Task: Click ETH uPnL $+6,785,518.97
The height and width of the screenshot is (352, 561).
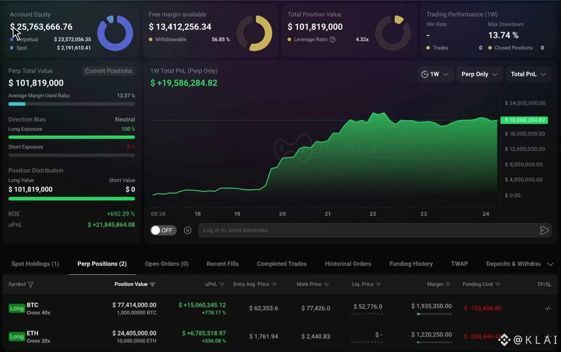Action: tap(204, 333)
